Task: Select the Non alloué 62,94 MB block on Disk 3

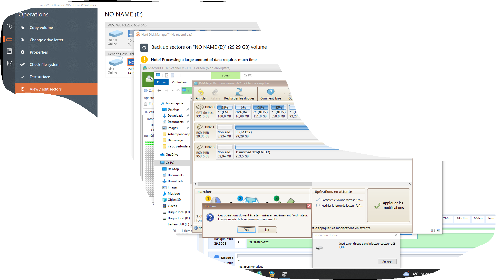Action: [x=225, y=152]
